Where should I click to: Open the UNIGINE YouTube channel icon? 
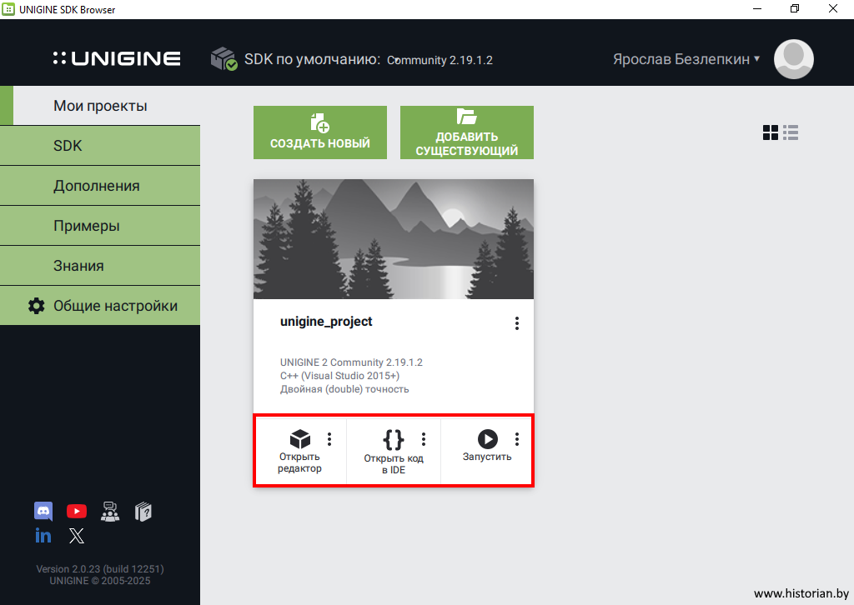pyautogui.click(x=77, y=511)
